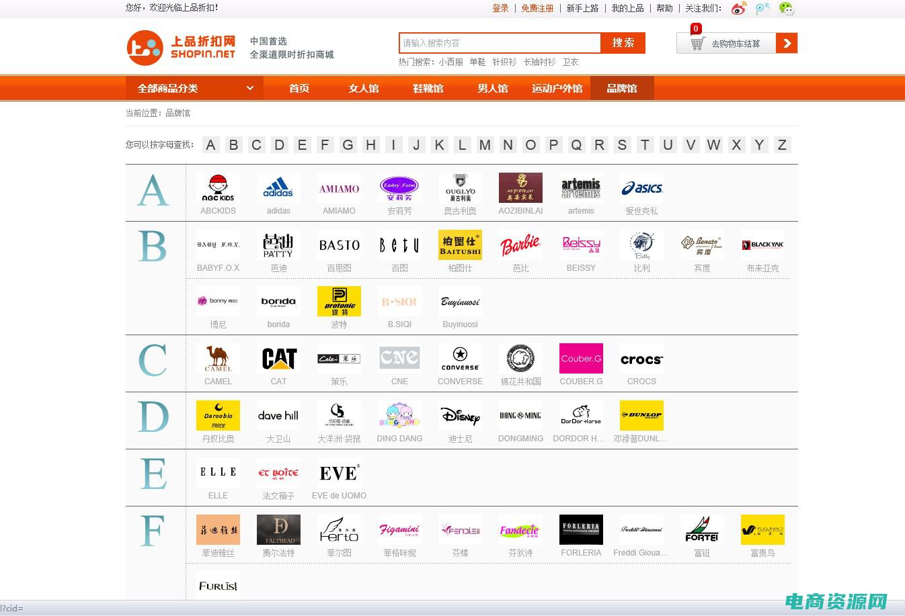Search hot keyword 小西服
The height and width of the screenshot is (616, 905).
point(451,62)
